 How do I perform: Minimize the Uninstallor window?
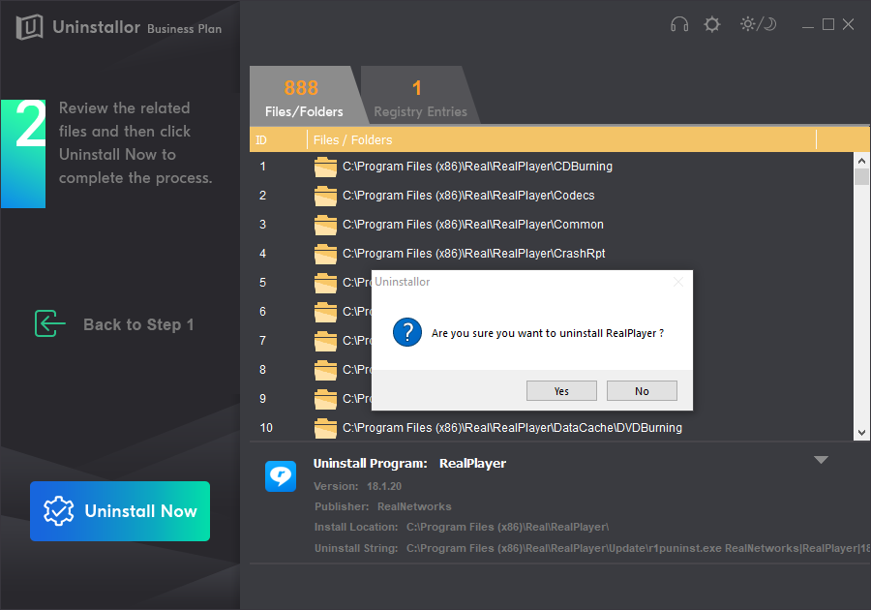tap(808, 25)
